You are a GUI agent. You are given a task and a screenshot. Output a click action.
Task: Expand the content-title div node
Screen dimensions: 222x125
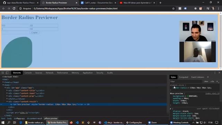[7, 90]
